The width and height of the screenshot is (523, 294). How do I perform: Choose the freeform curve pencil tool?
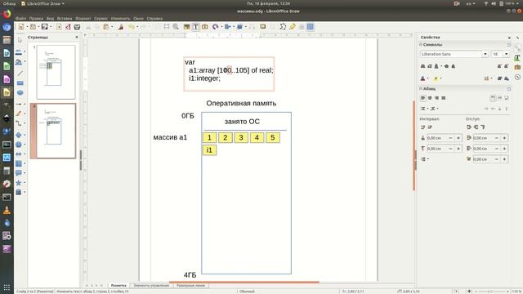coord(19,114)
